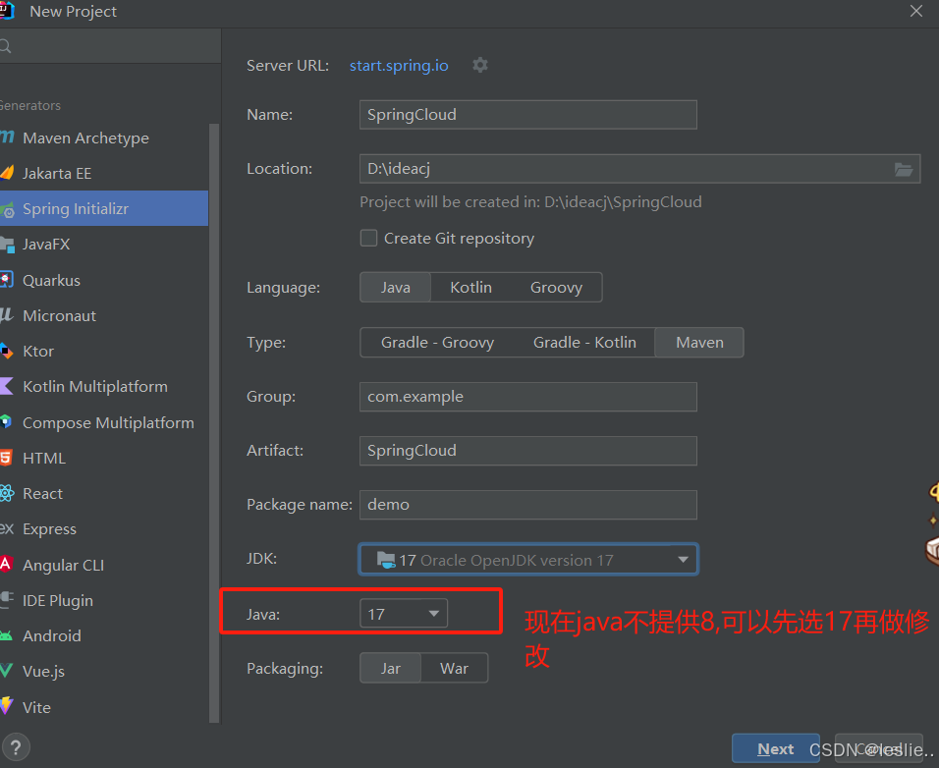Image resolution: width=939 pixels, height=768 pixels.
Task: Click the Package name field
Action: click(x=528, y=505)
